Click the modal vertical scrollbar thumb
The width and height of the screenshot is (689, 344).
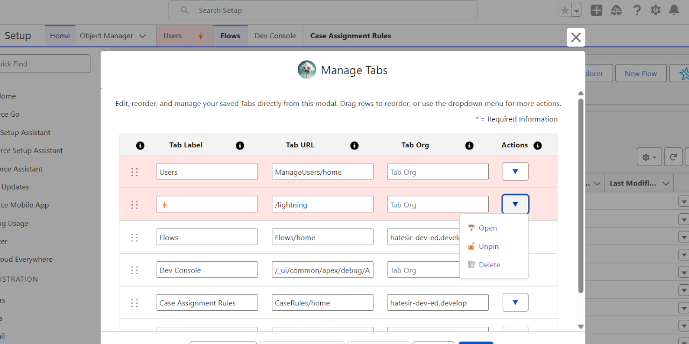pos(581,196)
